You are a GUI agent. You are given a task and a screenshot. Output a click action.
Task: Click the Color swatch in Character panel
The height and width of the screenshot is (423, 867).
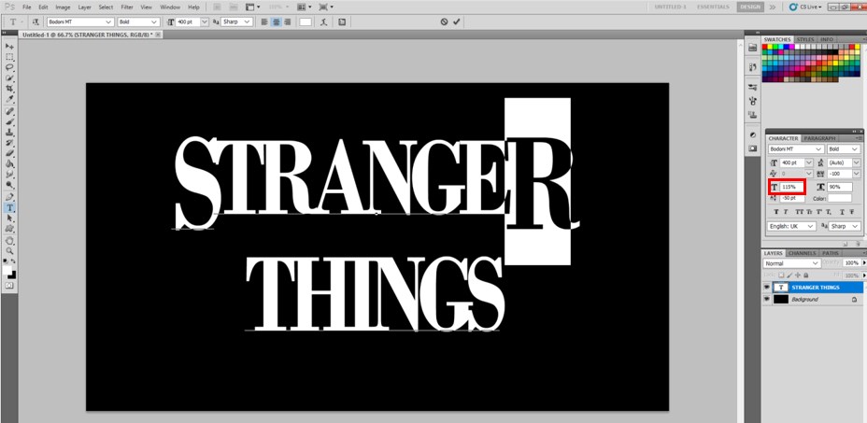tap(840, 198)
